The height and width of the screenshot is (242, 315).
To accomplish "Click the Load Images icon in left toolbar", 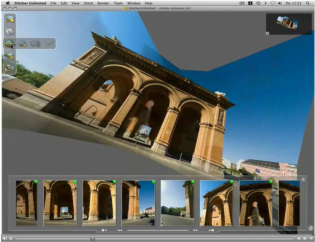I will click(x=9, y=19).
